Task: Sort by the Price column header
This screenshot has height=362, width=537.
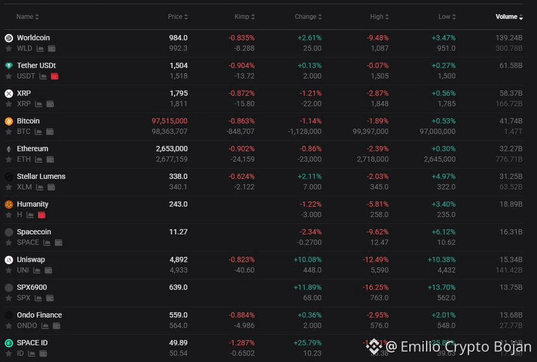Action: tap(178, 17)
